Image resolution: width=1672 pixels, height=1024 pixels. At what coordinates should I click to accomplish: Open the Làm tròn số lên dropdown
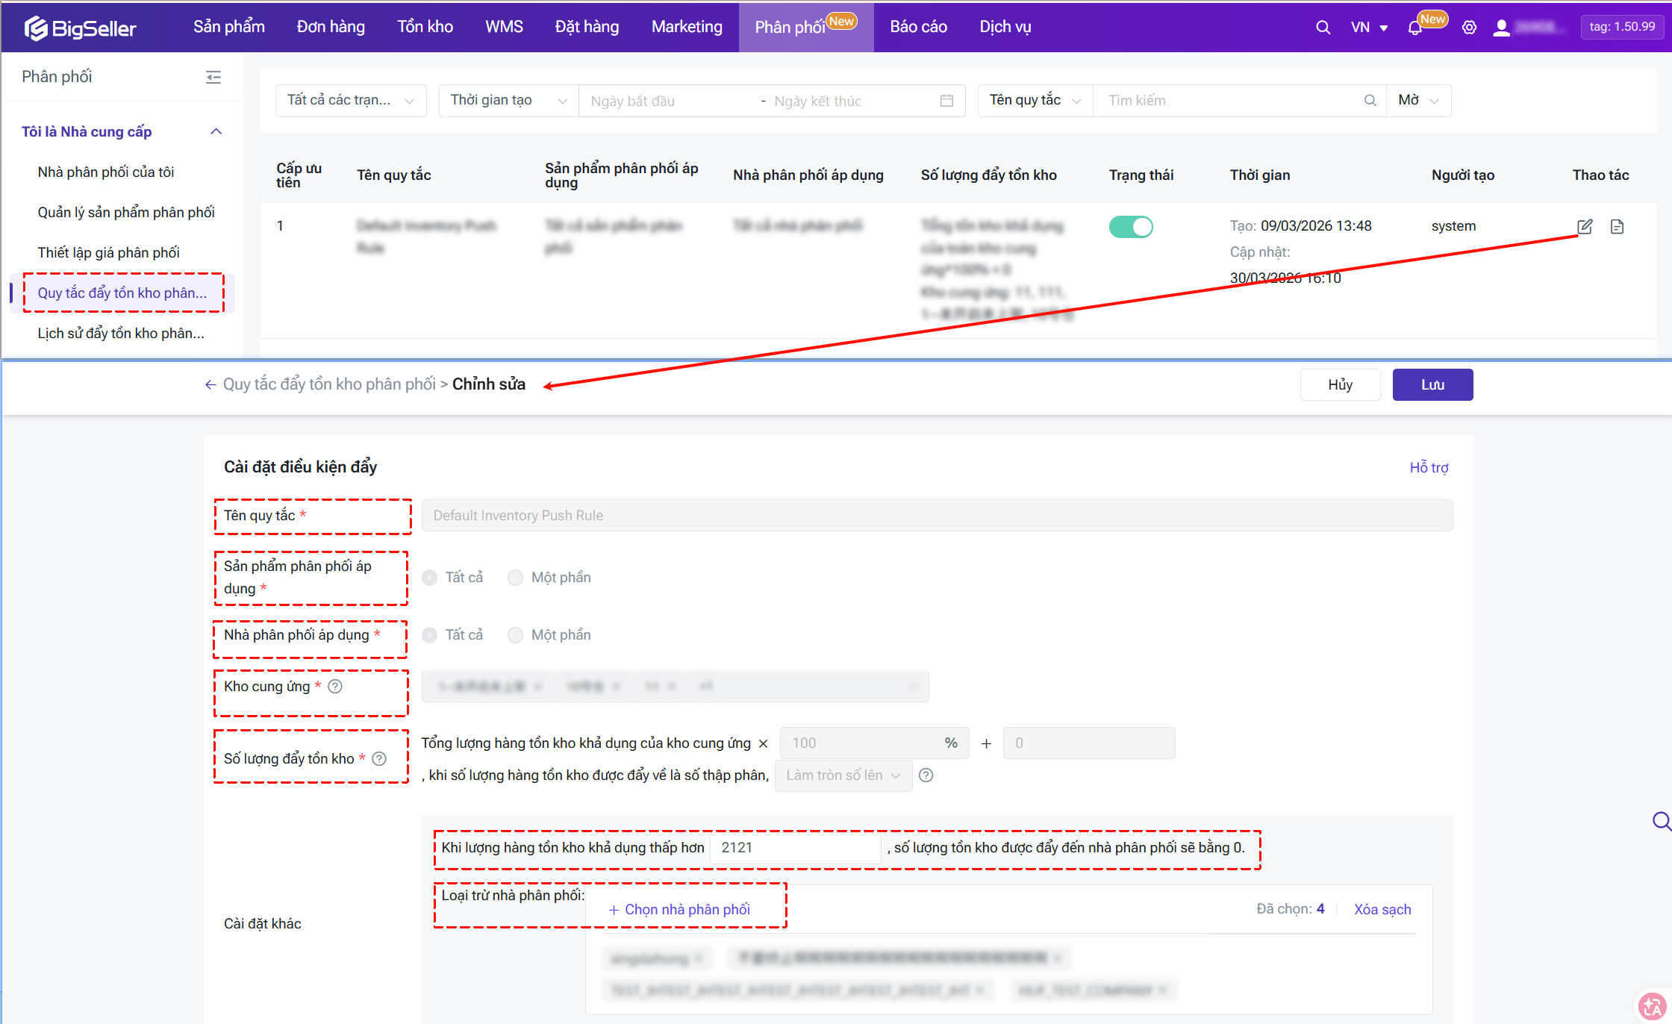[843, 775]
